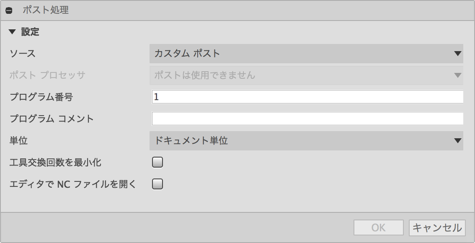Click the ポスト プロセッサ dropdown arrow

tap(458, 75)
